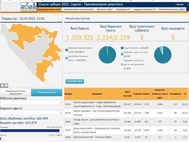Zoom in on the map with plus button
Image resolution: width=189 pixels, height=142 pixels.
coord(2,85)
